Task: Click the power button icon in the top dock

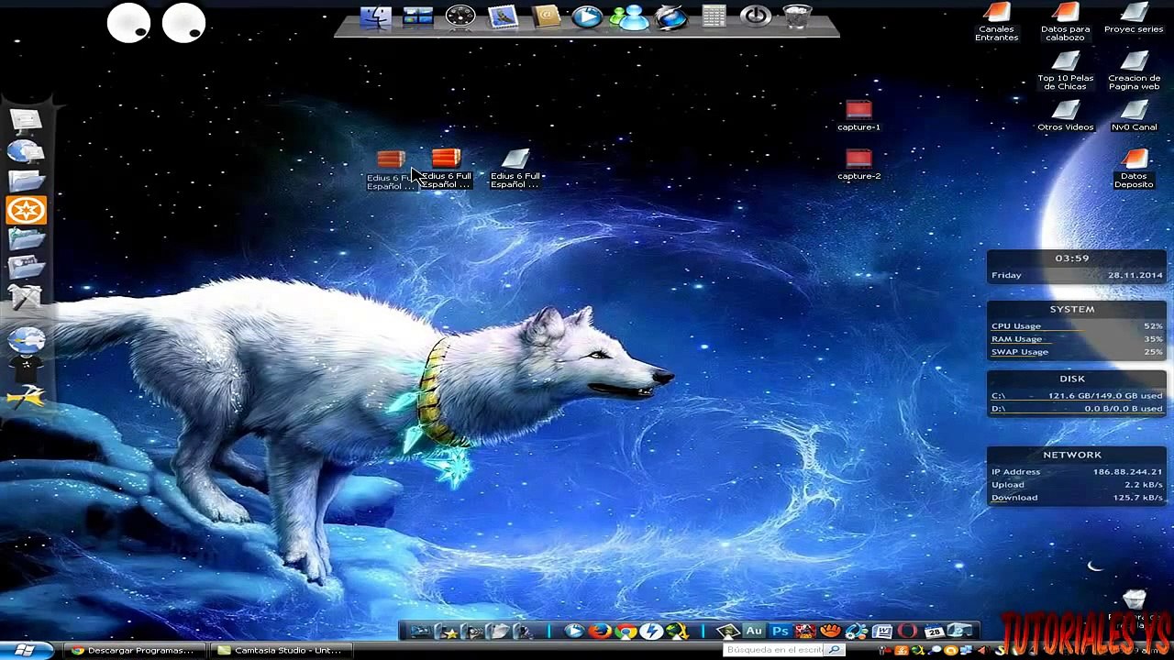Action: 756,16
